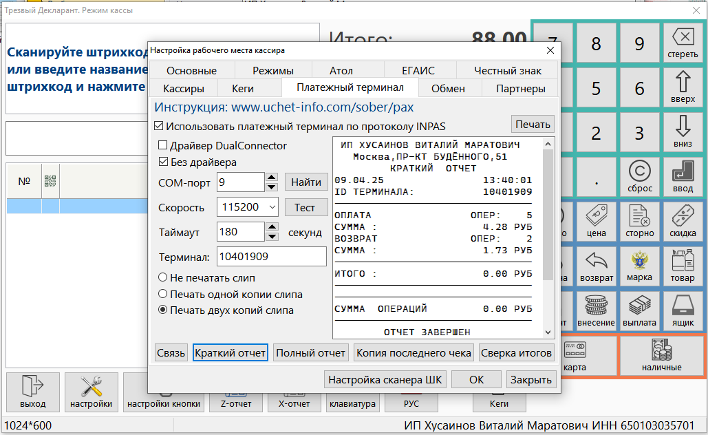Open the 'Кассиры' tab
The width and height of the screenshot is (708, 435).
(183, 88)
